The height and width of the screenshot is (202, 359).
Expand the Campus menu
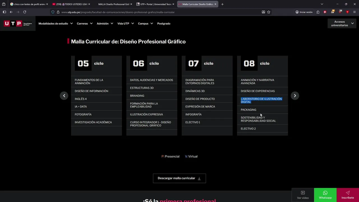[x=145, y=24]
